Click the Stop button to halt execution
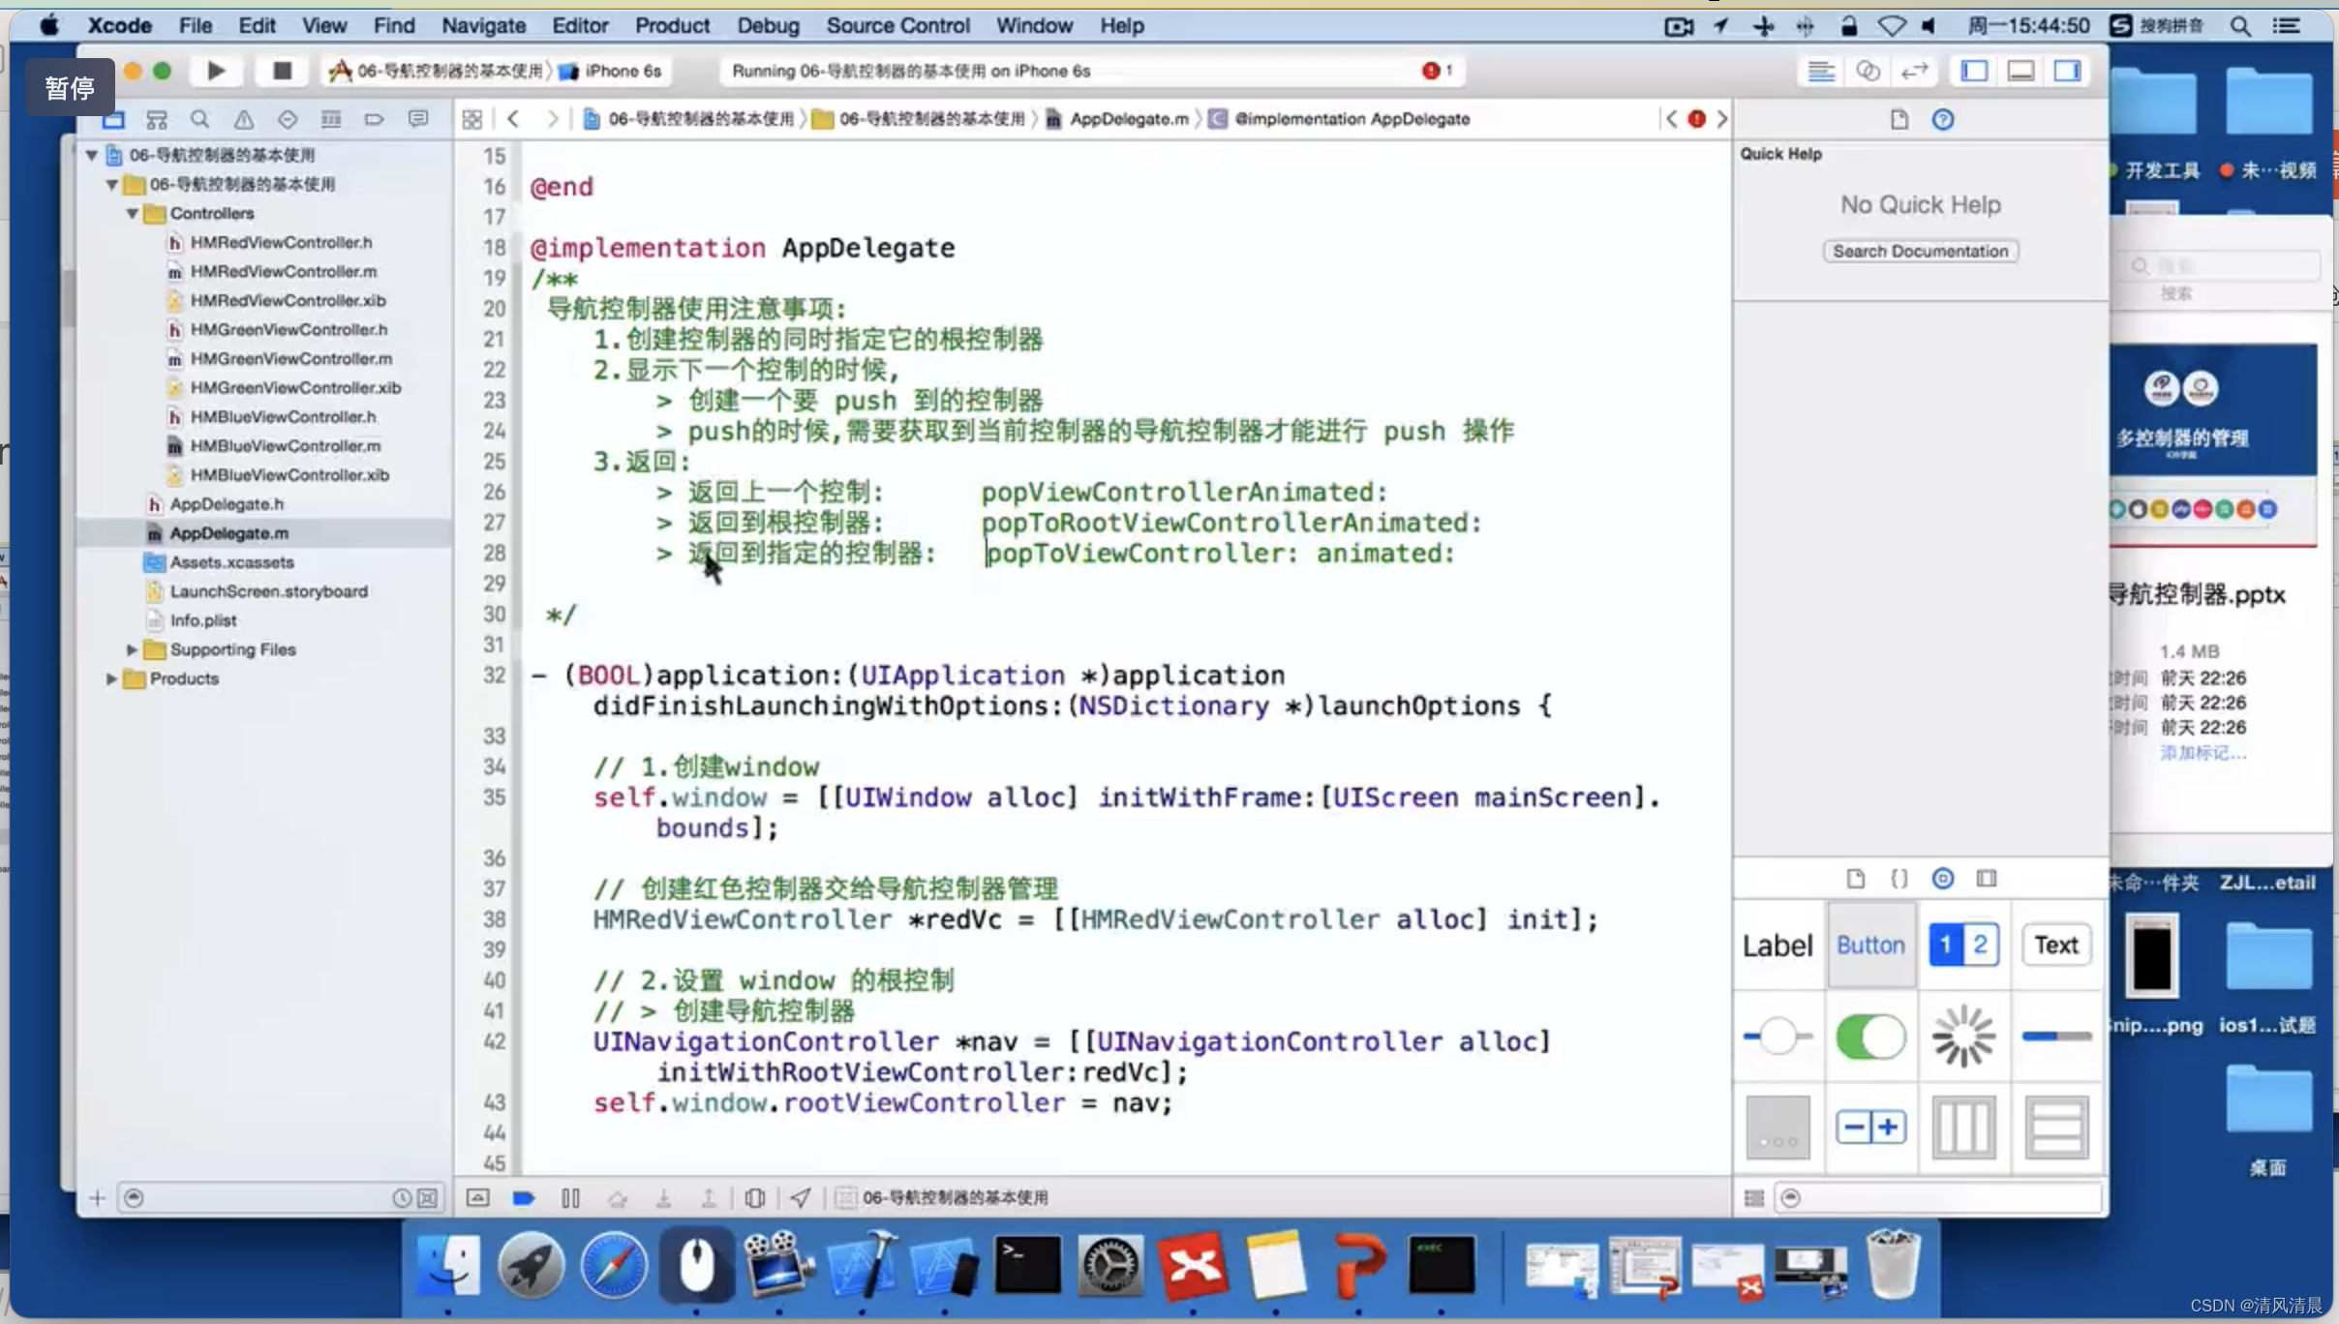The width and height of the screenshot is (2339, 1324). click(x=281, y=71)
